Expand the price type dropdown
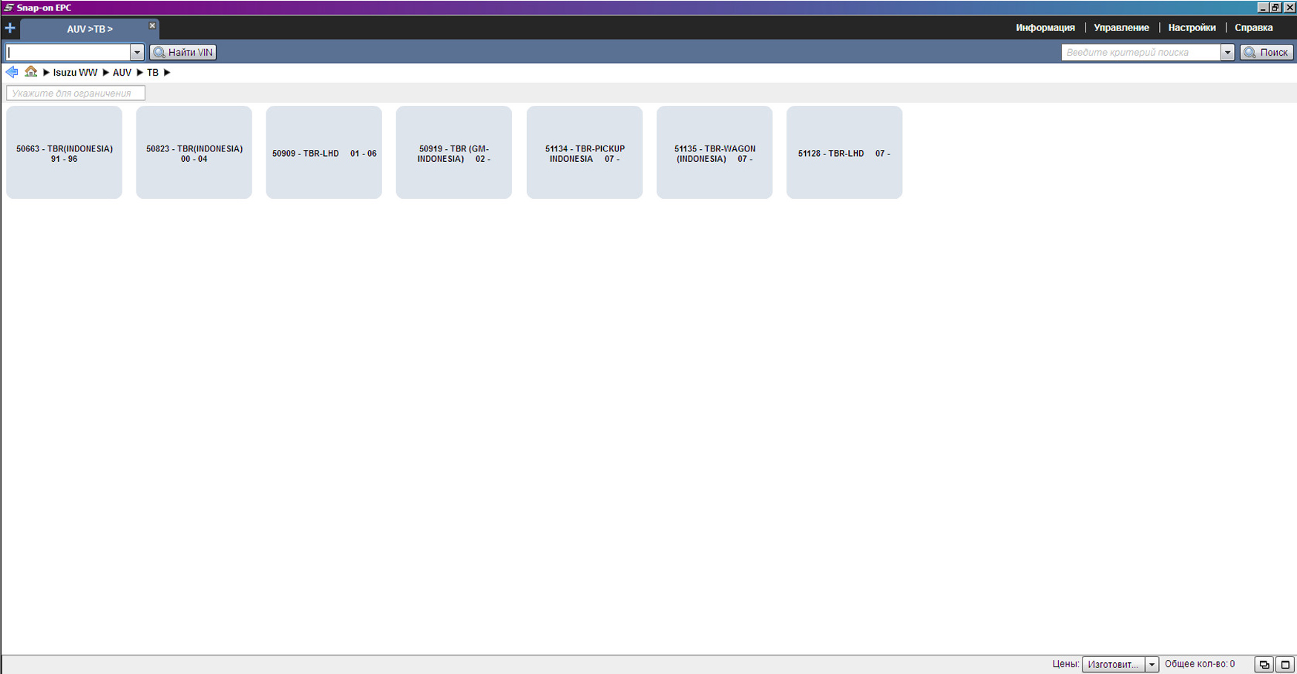 click(x=1152, y=664)
